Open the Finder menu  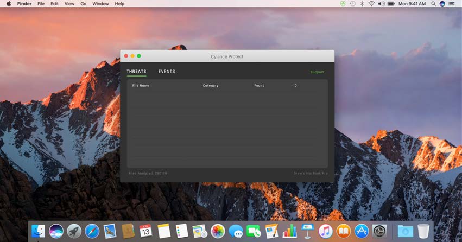tap(24, 4)
